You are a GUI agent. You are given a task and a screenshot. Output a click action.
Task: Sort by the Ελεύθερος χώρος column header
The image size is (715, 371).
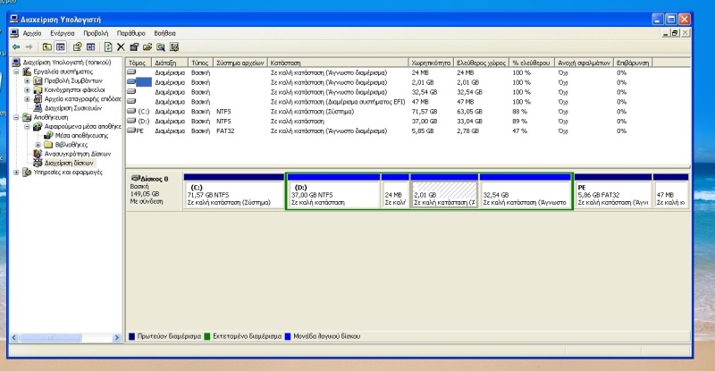[x=481, y=63]
